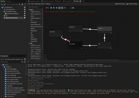139x98 pixels.
Task: Click the search magnifier in scene filter
Action: click(x=20, y=5)
